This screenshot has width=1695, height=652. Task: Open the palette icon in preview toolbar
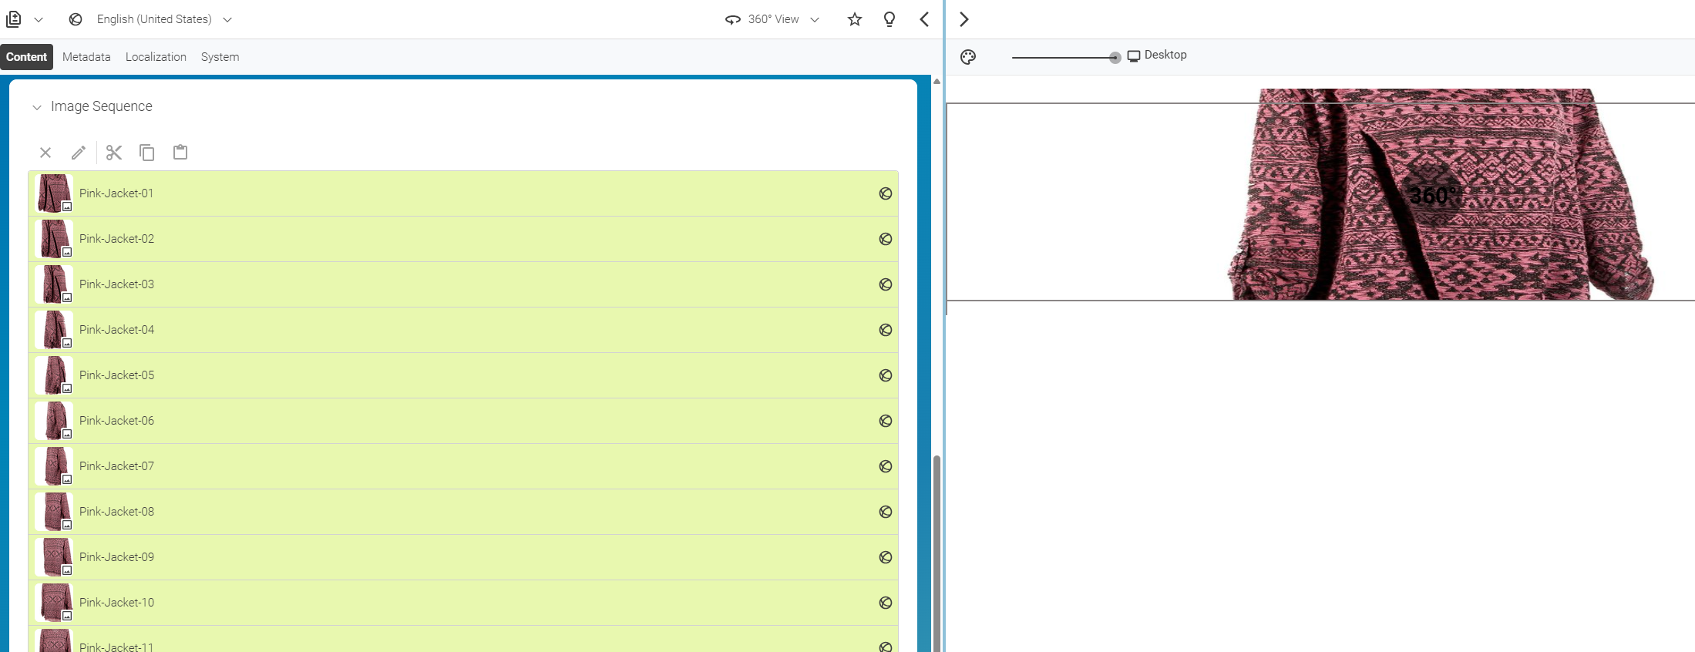968,56
